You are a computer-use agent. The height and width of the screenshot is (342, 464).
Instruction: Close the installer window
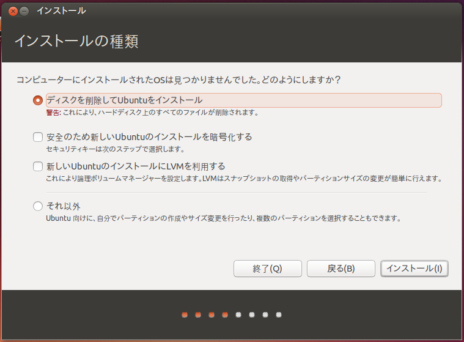click(x=13, y=11)
